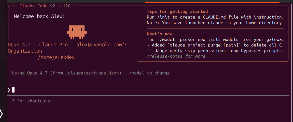Click the "/home/alexdev" working directory path
This screenshot has height=122, width=293.
(x=56, y=57)
